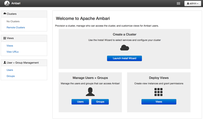Click the grid icon beside Views sidebar heading
The image size is (203, 120).
point(5,38)
